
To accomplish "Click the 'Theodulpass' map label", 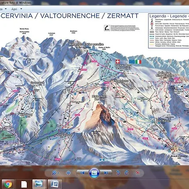I will coord(121,81).
